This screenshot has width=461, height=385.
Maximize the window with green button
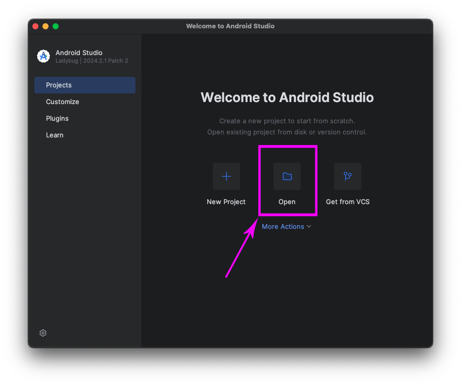[x=56, y=26]
